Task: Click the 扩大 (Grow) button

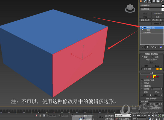Action: [157, 92]
